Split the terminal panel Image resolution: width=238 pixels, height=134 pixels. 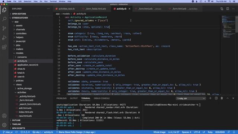(x=216, y=98)
